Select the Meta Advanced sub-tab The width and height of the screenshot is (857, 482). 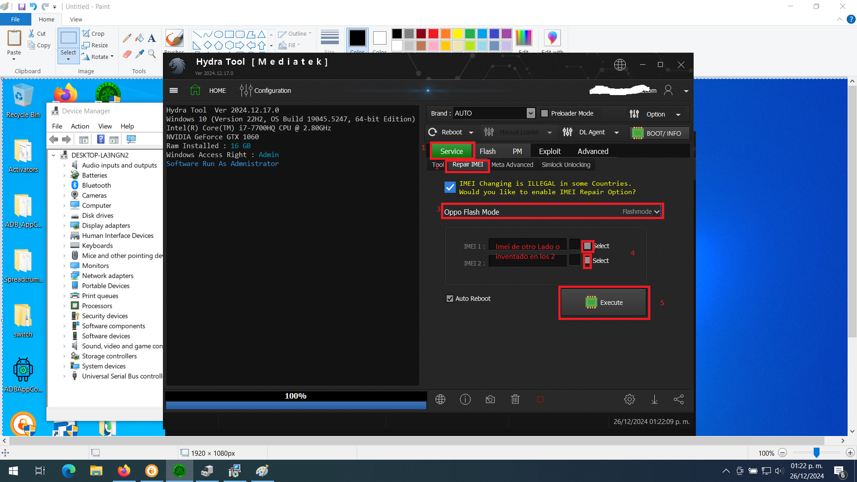[x=512, y=165]
